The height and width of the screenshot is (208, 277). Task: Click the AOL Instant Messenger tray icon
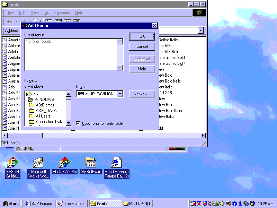click(x=252, y=203)
